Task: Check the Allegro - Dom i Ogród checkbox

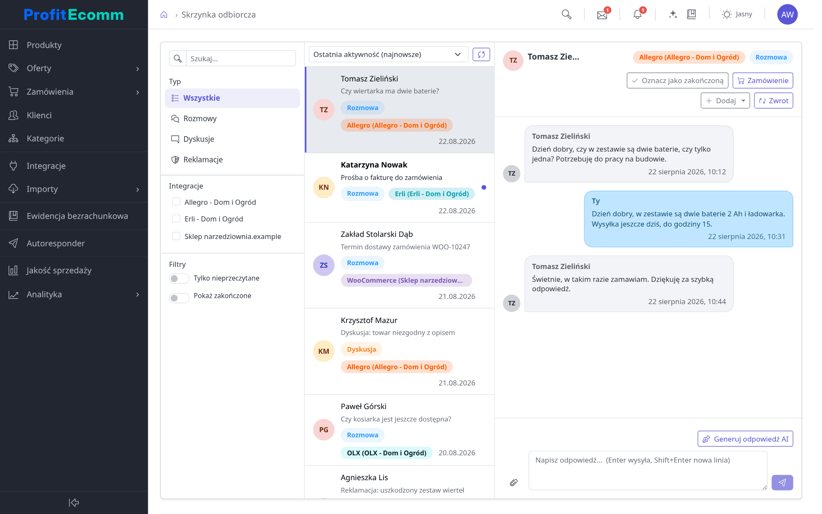Action: tap(176, 202)
